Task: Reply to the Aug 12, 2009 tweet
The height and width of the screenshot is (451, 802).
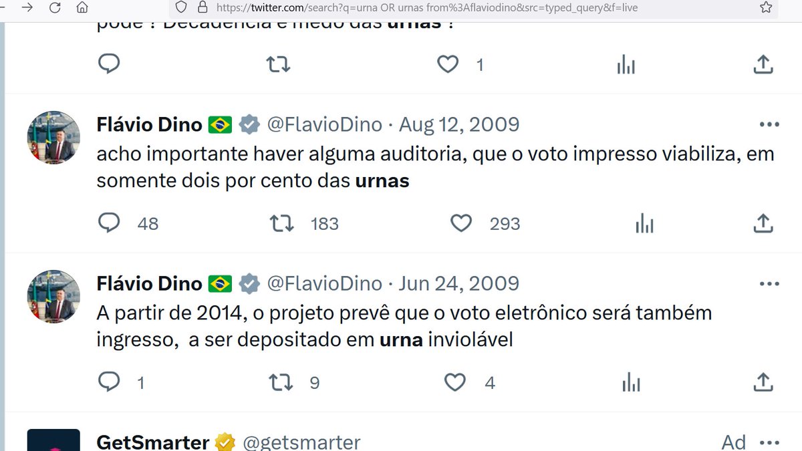Action: pyautogui.click(x=109, y=222)
